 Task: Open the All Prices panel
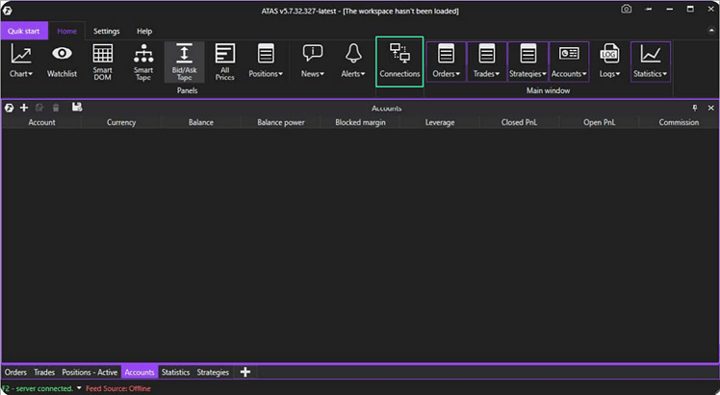pos(224,62)
